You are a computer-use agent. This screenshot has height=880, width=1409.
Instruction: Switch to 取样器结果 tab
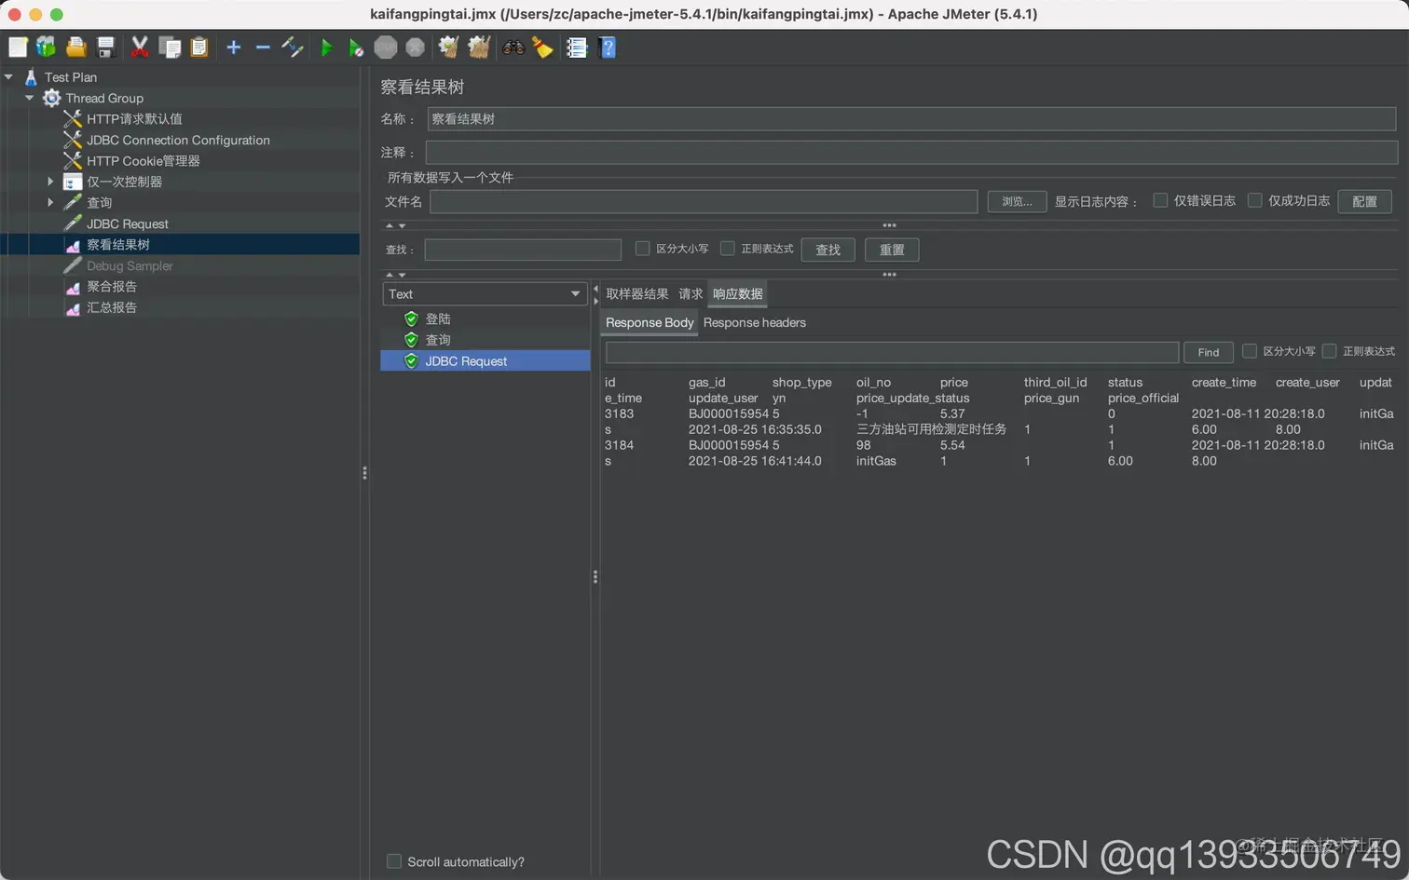[637, 294]
